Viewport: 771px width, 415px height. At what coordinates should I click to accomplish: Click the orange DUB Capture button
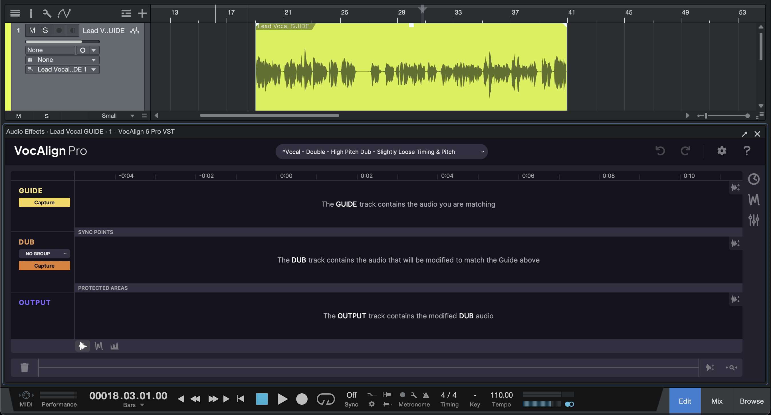[44, 266]
